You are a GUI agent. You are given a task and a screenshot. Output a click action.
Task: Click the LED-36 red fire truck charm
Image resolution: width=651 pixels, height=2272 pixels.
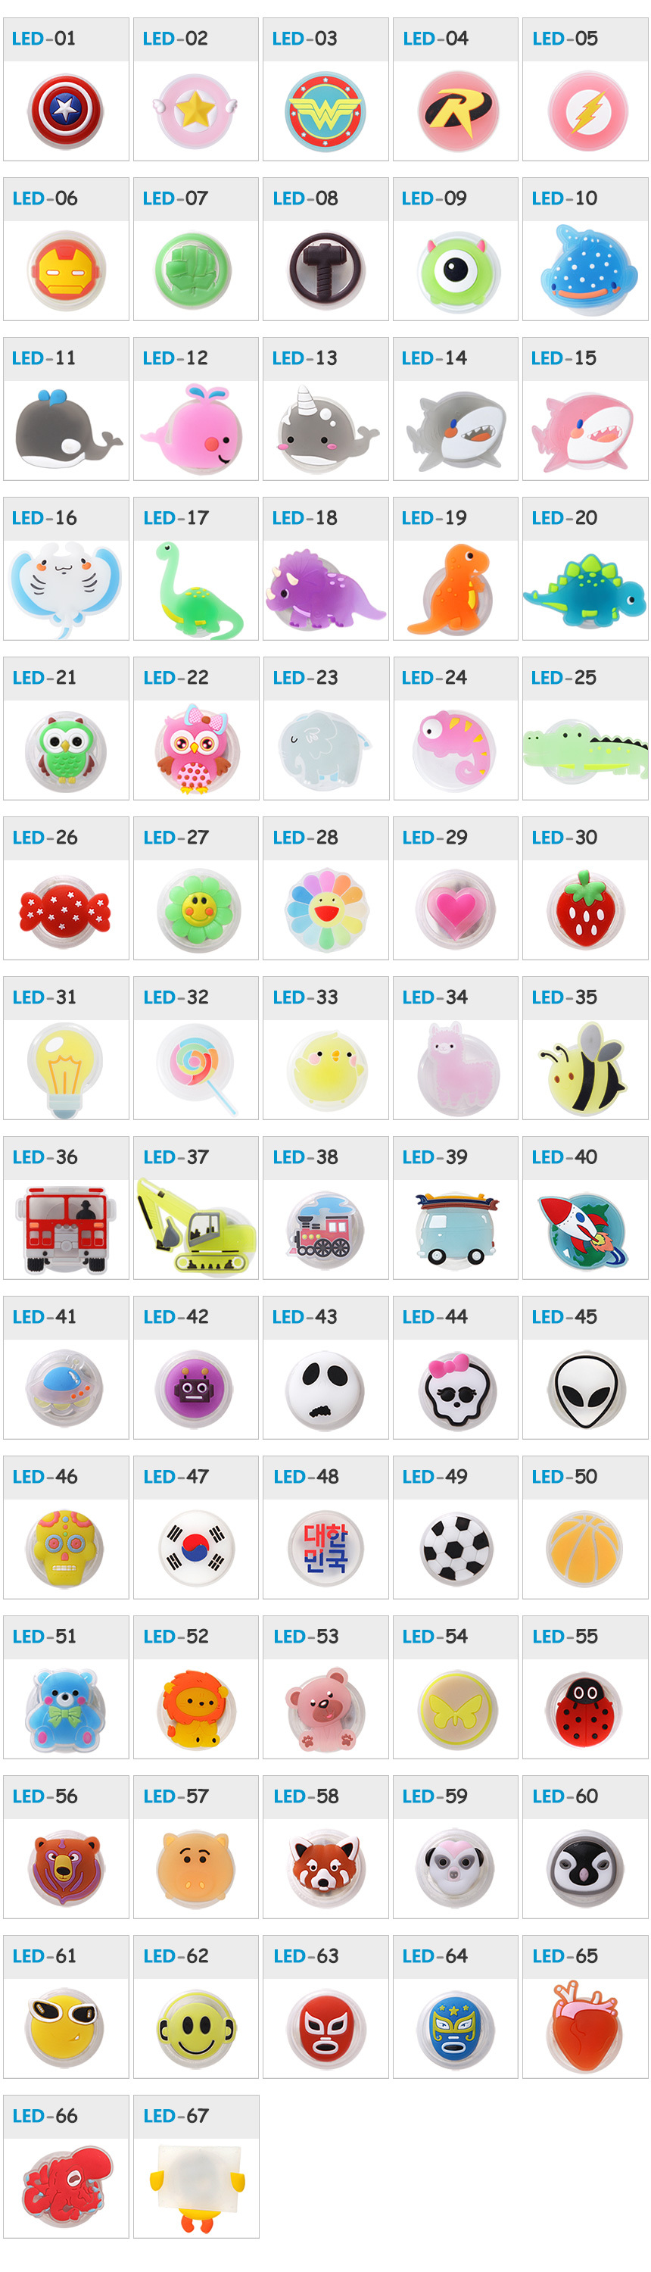pos(66,1229)
